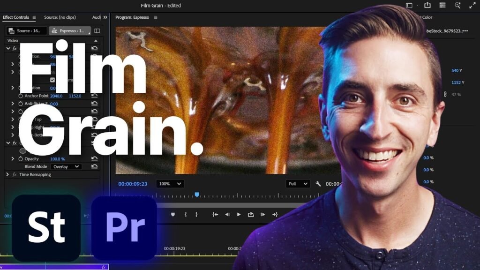Open the Color panel tab
This screenshot has width=480, height=270.
427,17
